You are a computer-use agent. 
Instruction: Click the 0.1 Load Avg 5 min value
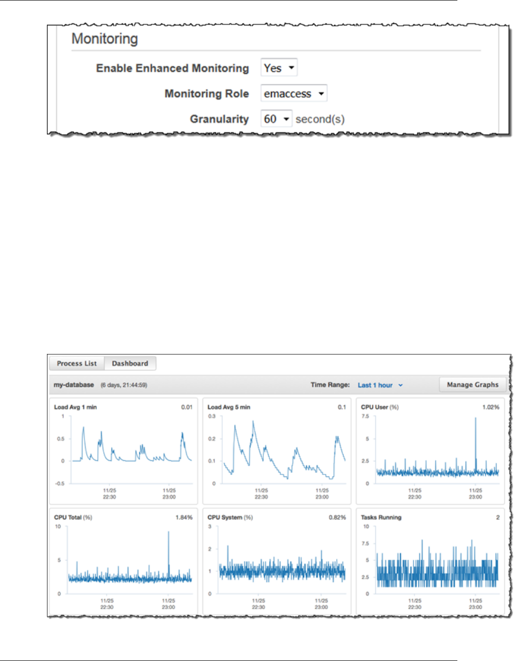[x=342, y=407]
